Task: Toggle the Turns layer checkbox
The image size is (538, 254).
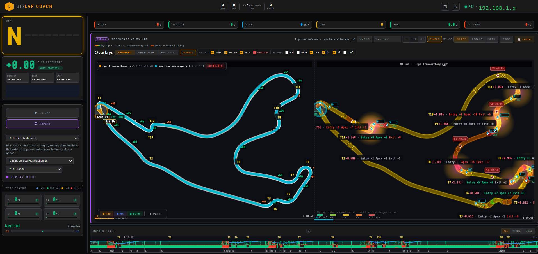Action: (241, 52)
